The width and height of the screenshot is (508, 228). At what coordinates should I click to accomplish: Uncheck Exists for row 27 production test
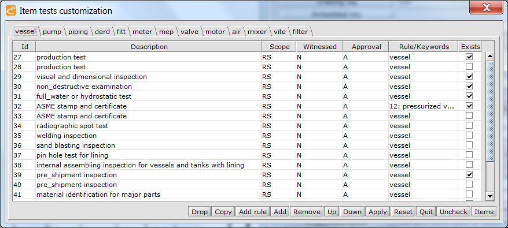pos(469,57)
